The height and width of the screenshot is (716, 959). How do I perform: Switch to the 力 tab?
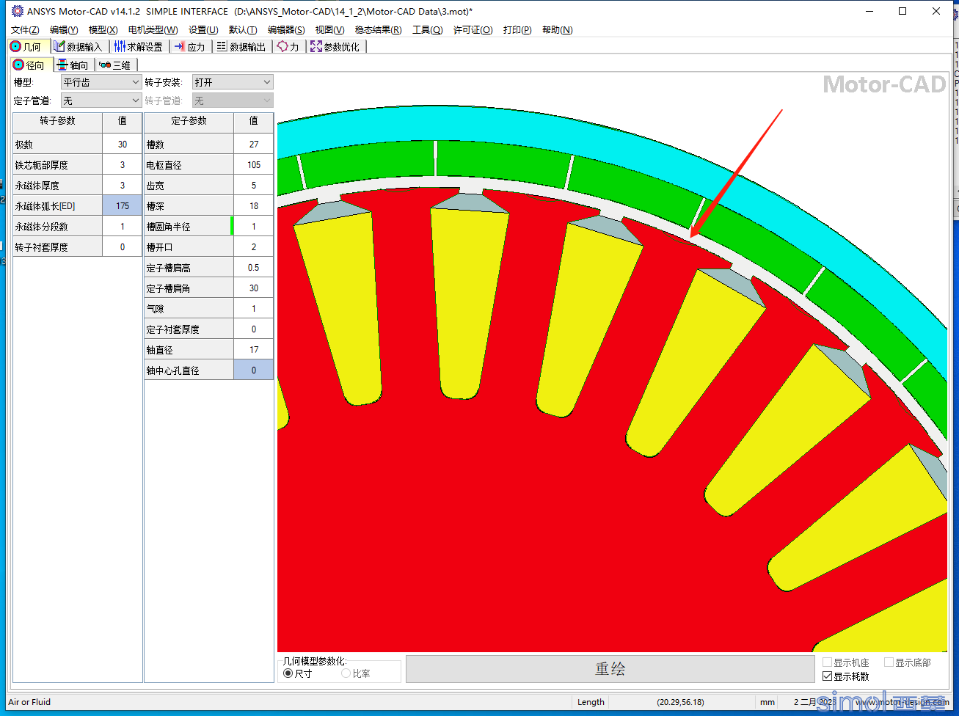tap(288, 46)
